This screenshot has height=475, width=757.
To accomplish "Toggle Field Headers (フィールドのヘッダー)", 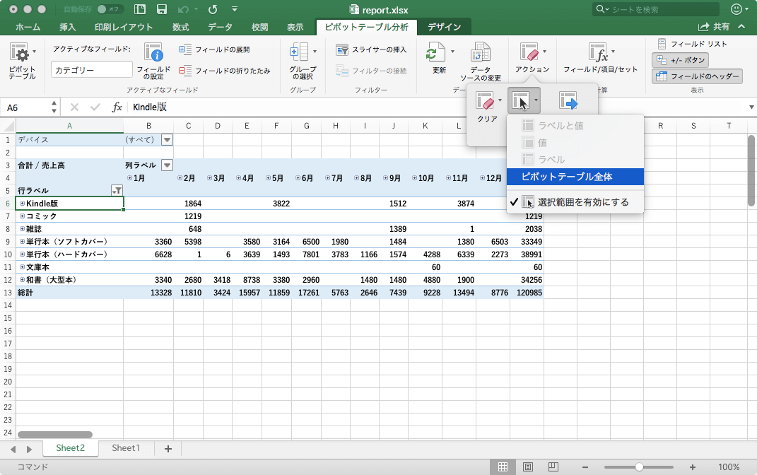I will 697,76.
